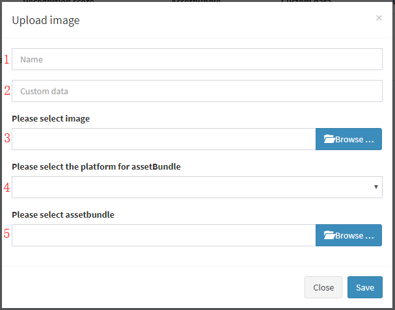Click the 'Please select assetbundle' label
The height and width of the screenshot is (310, 395).
[63, 214]
